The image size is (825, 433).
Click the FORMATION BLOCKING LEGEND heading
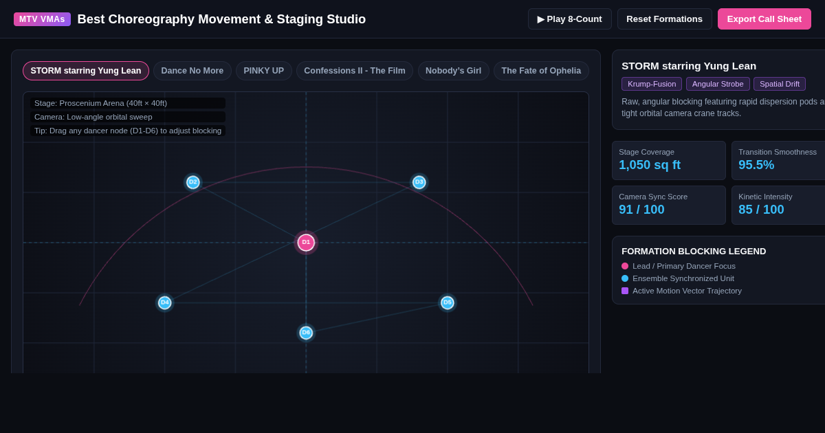click(x=694, y=252)
